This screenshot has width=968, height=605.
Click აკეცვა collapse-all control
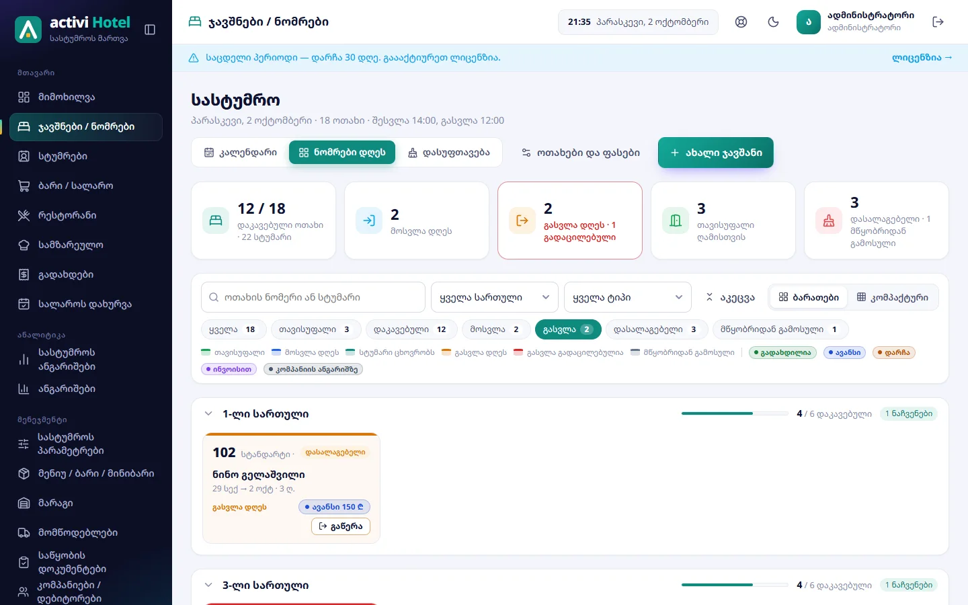[729, 297]
